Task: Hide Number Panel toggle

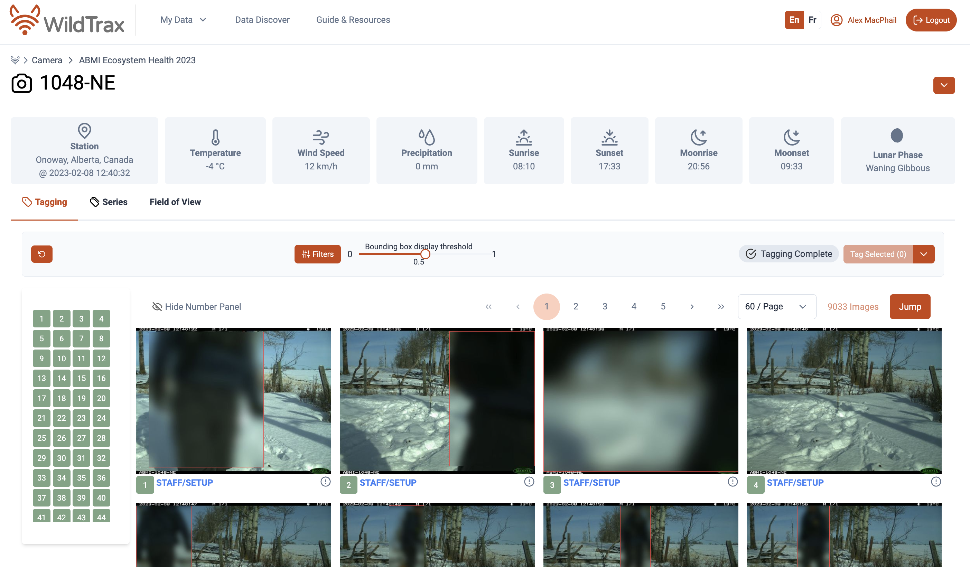Action: point(197,306)
